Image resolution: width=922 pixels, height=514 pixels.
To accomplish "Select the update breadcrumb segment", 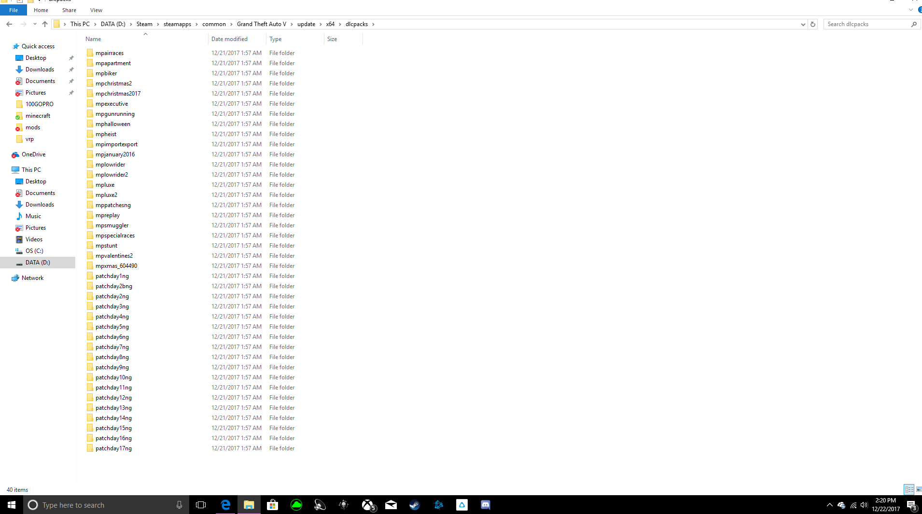I will point(306,24).
